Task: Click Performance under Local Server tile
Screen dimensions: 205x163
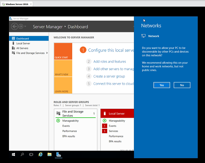Action: pyautogui.click(x=116, y=136)
